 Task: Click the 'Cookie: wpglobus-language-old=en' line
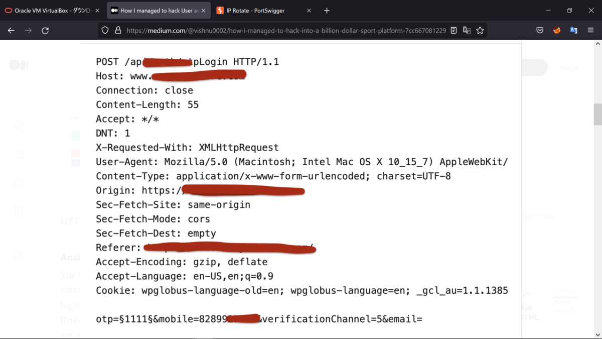click(302, 290)
